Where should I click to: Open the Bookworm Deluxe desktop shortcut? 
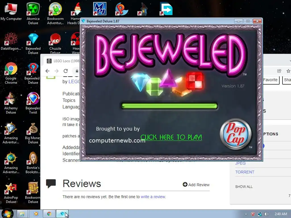33,193
